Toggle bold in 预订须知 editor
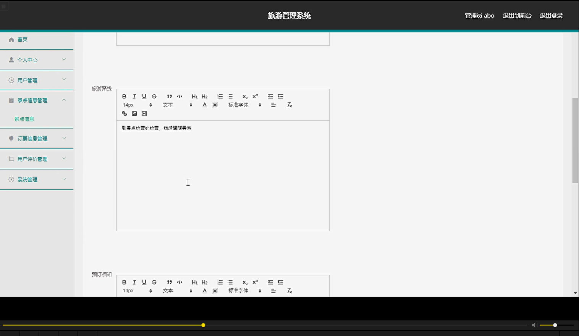The width and height of the screenshot is (579, 336). point(124,283)
